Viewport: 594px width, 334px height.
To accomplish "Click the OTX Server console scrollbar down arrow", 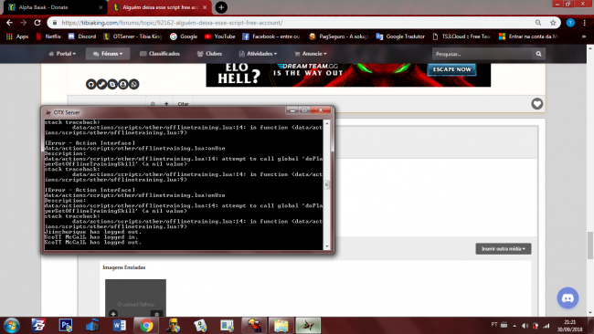I will [327, 246].
